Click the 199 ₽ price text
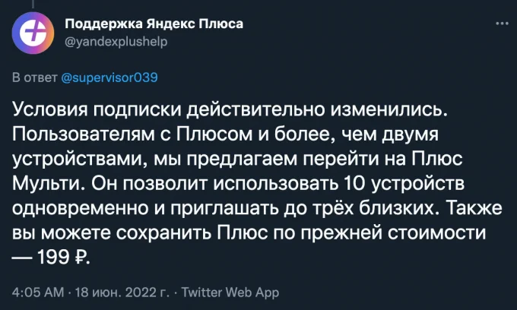 [64, 258]
